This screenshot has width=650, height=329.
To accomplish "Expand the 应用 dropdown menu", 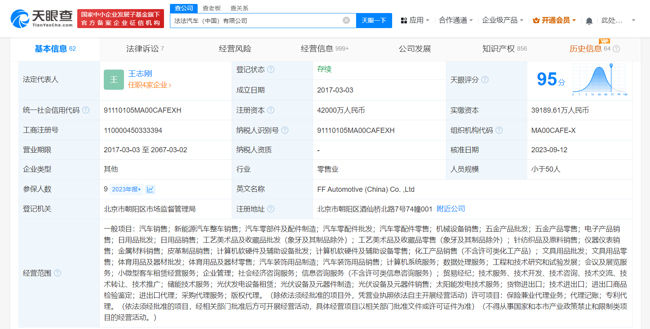I will (x=415, y=20).
